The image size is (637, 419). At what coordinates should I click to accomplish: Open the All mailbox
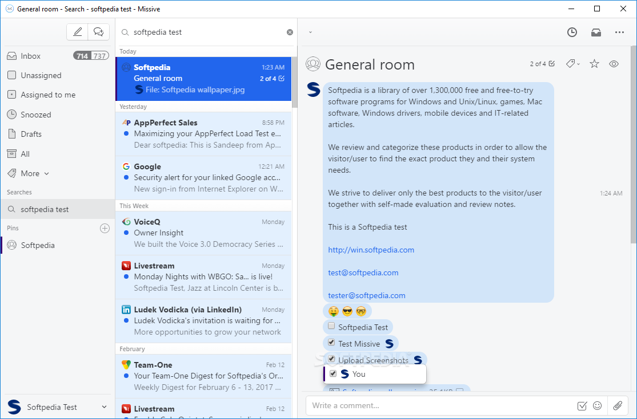coord(57,154)
